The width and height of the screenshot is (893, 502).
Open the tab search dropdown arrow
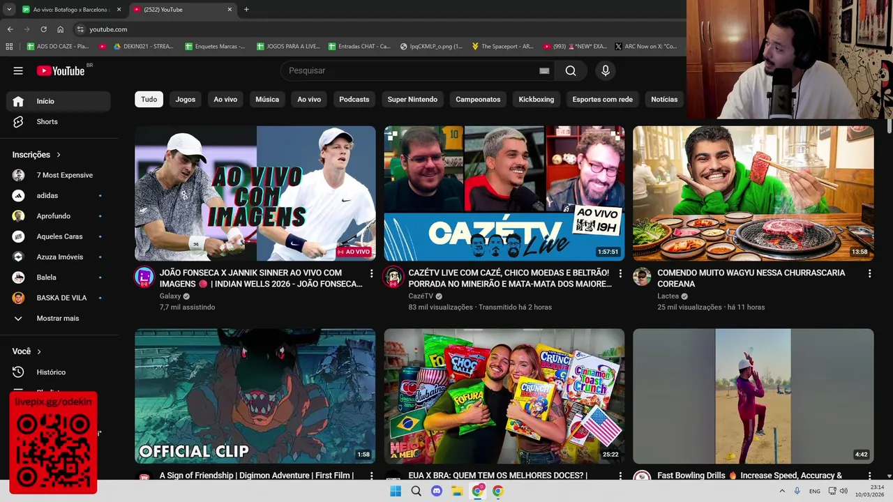[9, 10]
